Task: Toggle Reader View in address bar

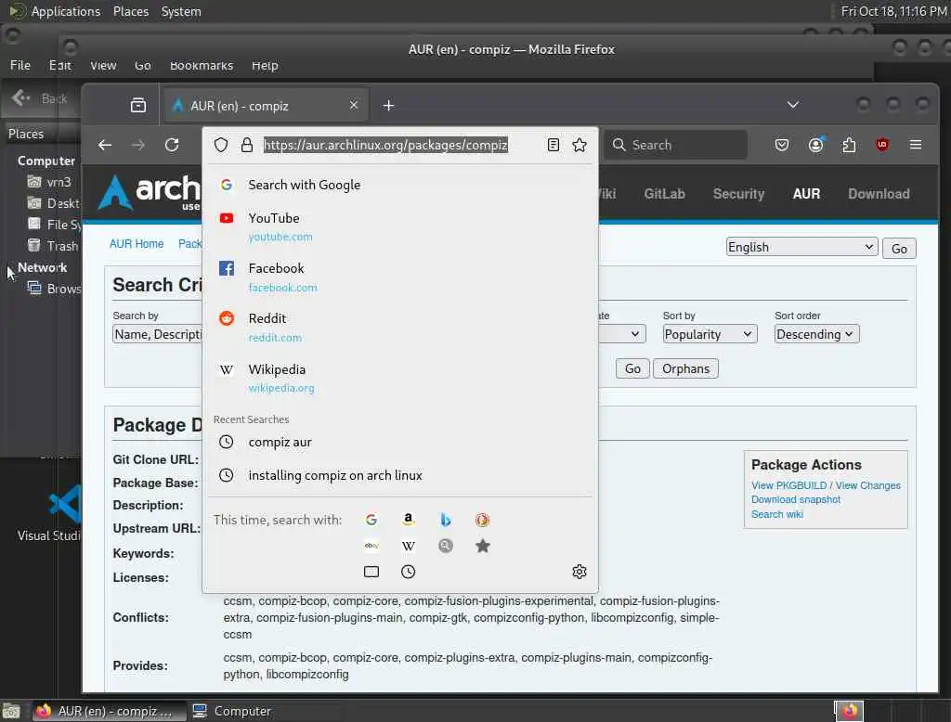Action: (554, 145)
